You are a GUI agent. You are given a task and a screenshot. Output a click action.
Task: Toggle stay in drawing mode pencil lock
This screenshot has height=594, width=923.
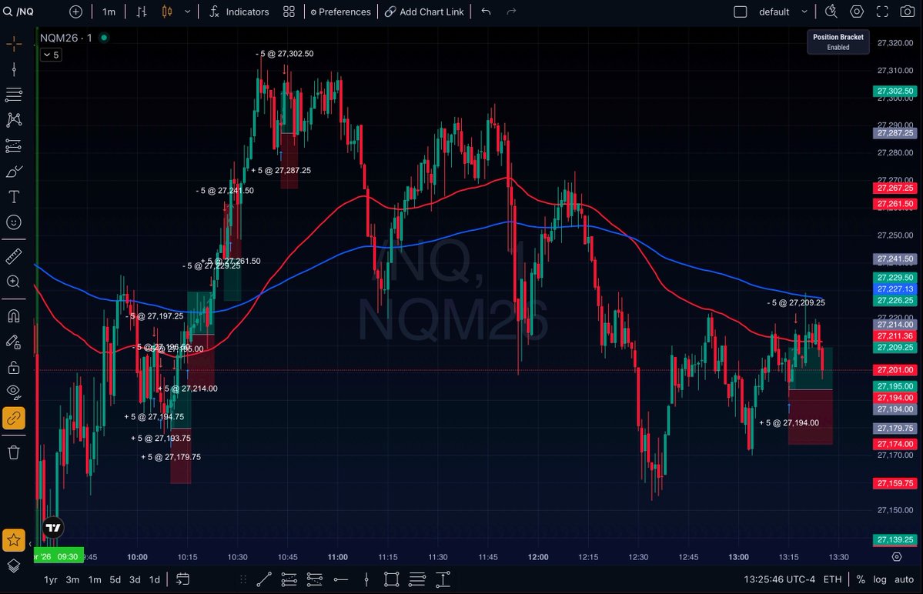pyautogui.click(x=14, y=342)
